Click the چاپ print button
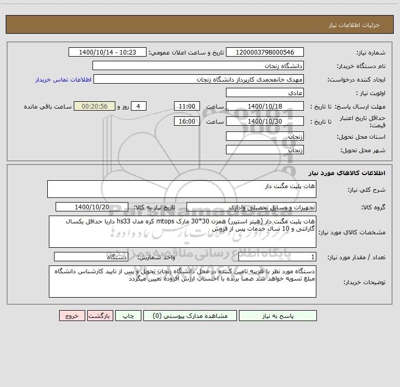 click(x=128, y=315)
